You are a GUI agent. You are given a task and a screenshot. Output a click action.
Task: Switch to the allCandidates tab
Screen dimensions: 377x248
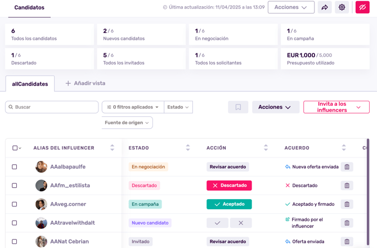[x=30, y=84]
